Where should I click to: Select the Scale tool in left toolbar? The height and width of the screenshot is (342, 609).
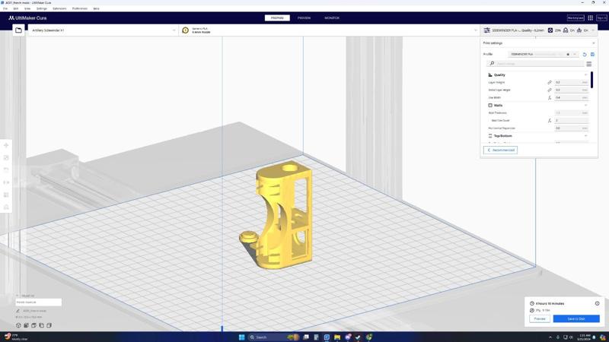(x=6, y=158)
